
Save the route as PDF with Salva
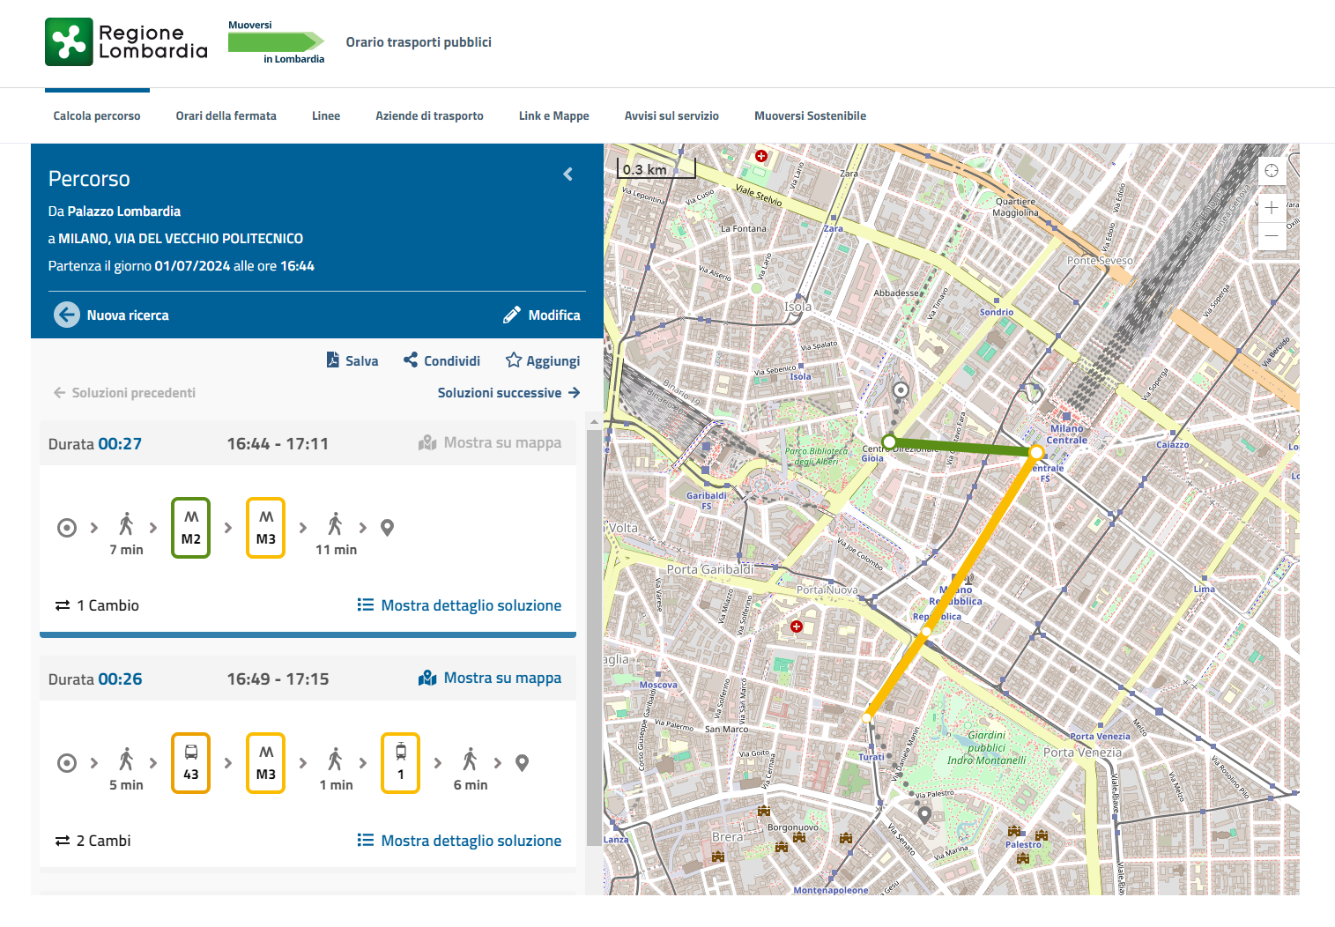(x=352, y=360)
